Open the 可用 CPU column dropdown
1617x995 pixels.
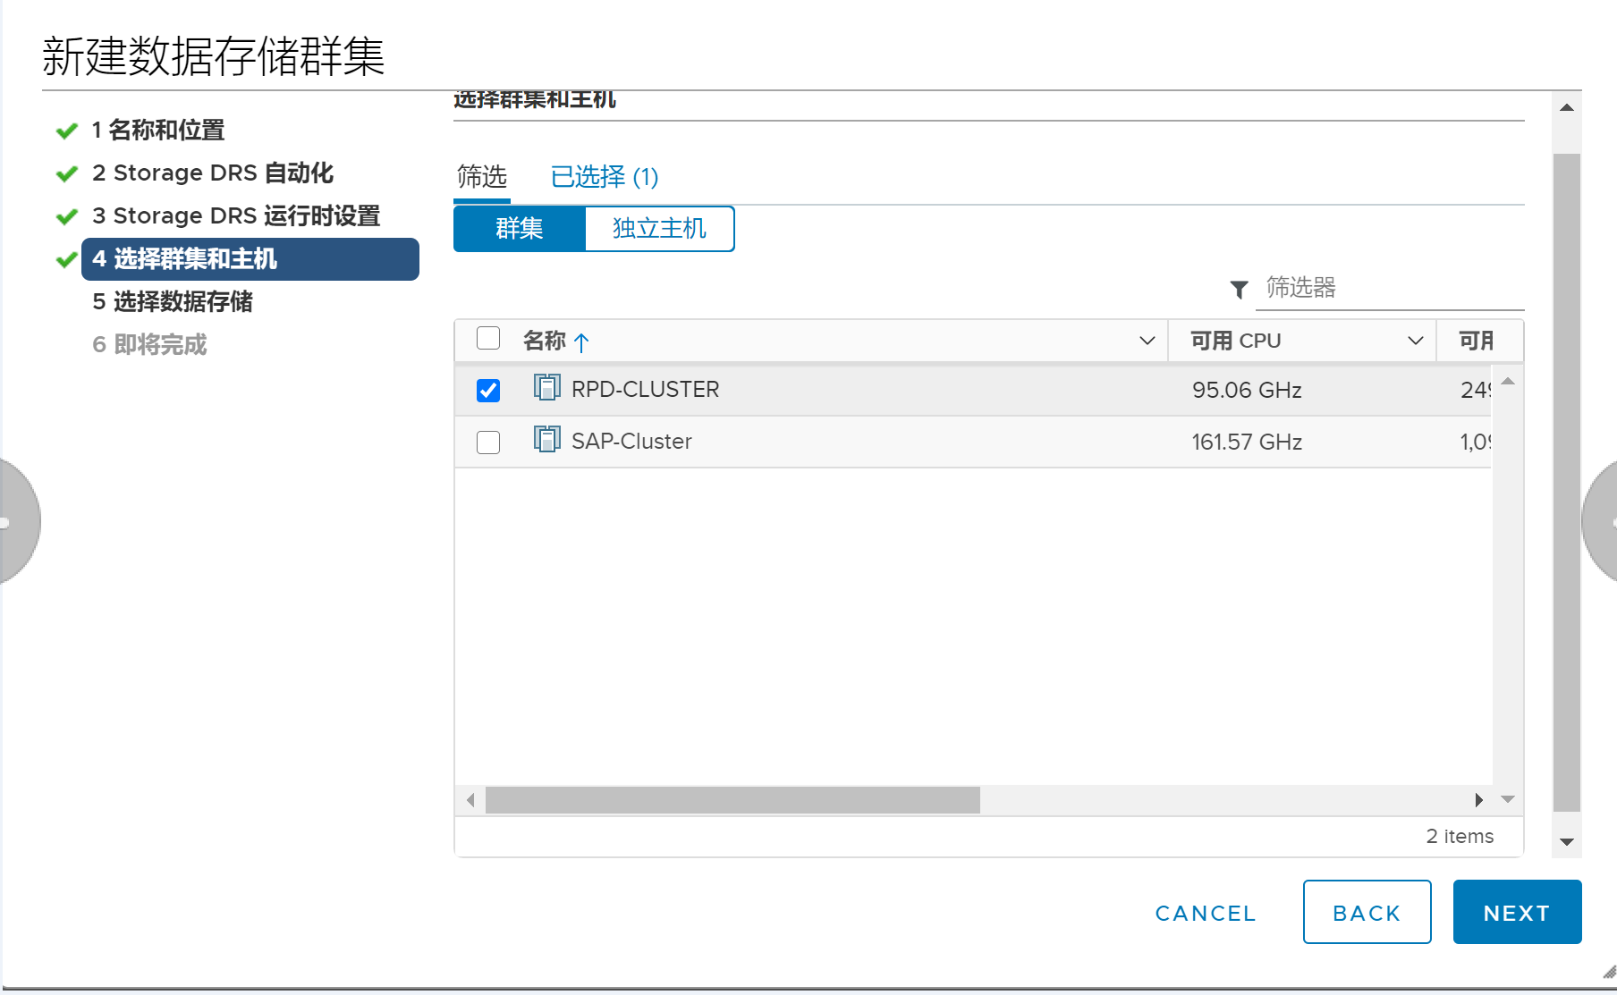click(x=1414, y=341)
